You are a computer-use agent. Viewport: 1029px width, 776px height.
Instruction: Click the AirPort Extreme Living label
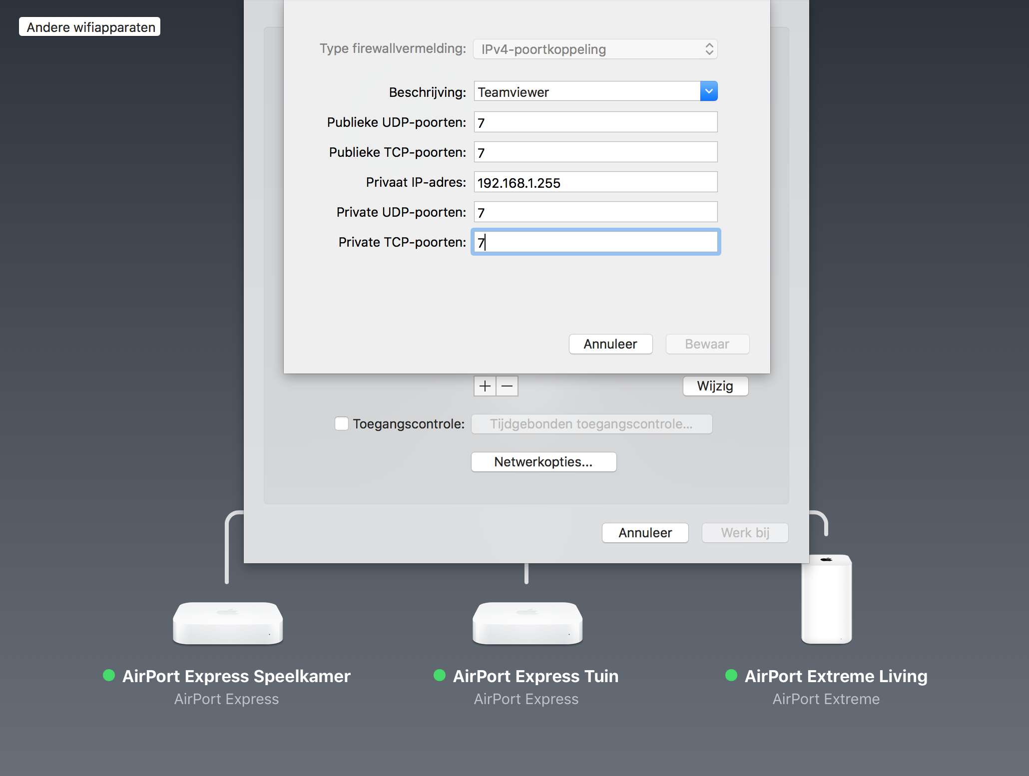click(x=836, y=676)
